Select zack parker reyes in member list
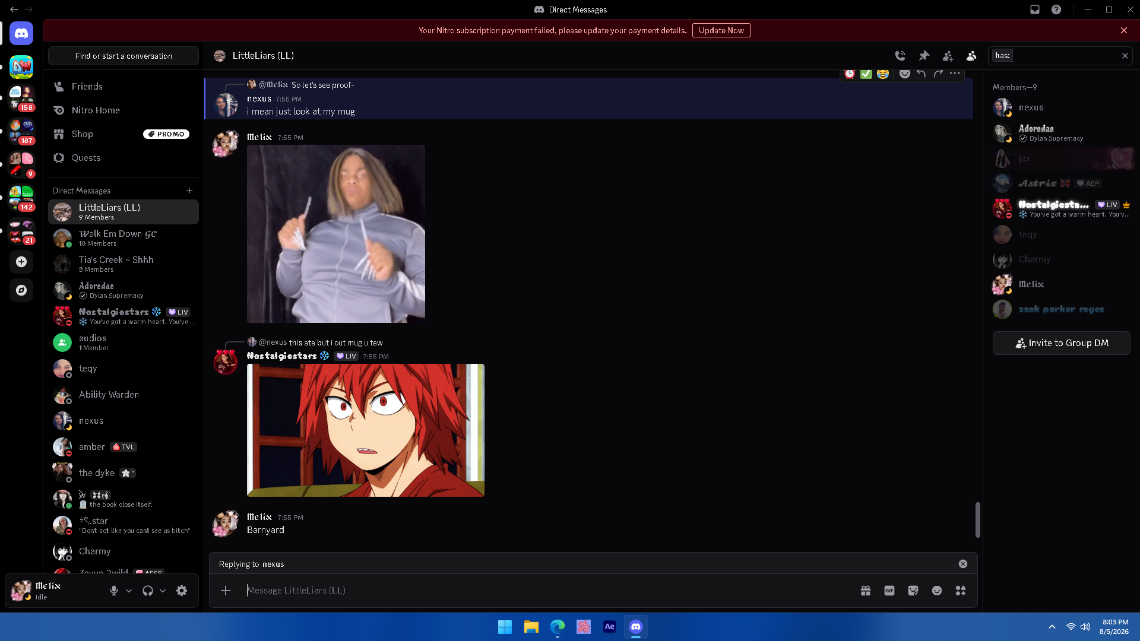The width and height of the screenshot is (1140, 641). tap(1061, 309)
